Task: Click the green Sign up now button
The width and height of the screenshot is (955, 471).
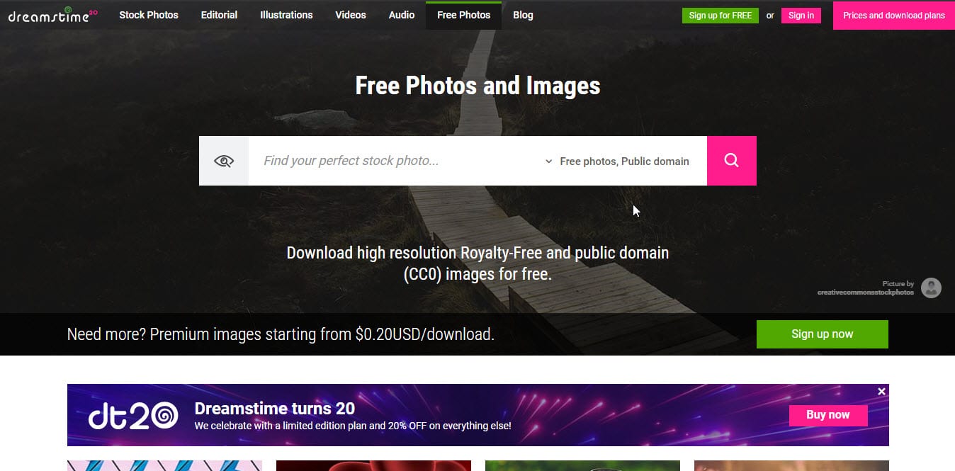Action: (x=823, y=334)
